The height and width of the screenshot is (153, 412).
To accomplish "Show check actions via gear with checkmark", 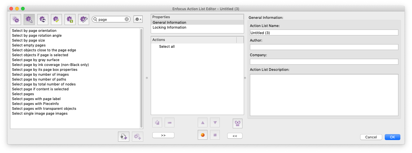I will point(56,19).
